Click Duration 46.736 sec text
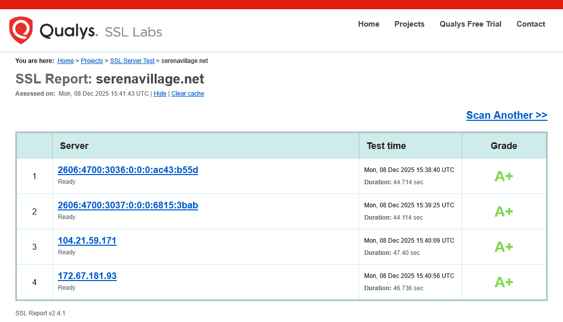 [394, 288]
